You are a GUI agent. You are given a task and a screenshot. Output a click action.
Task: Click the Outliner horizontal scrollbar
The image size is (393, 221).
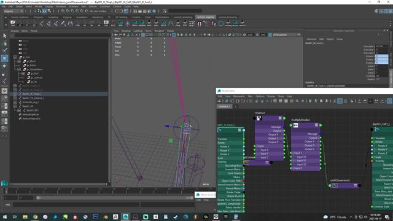[x=59, y=184]
